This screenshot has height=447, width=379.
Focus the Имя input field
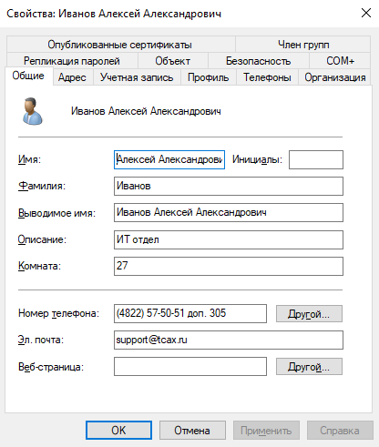tap(169, 159)
